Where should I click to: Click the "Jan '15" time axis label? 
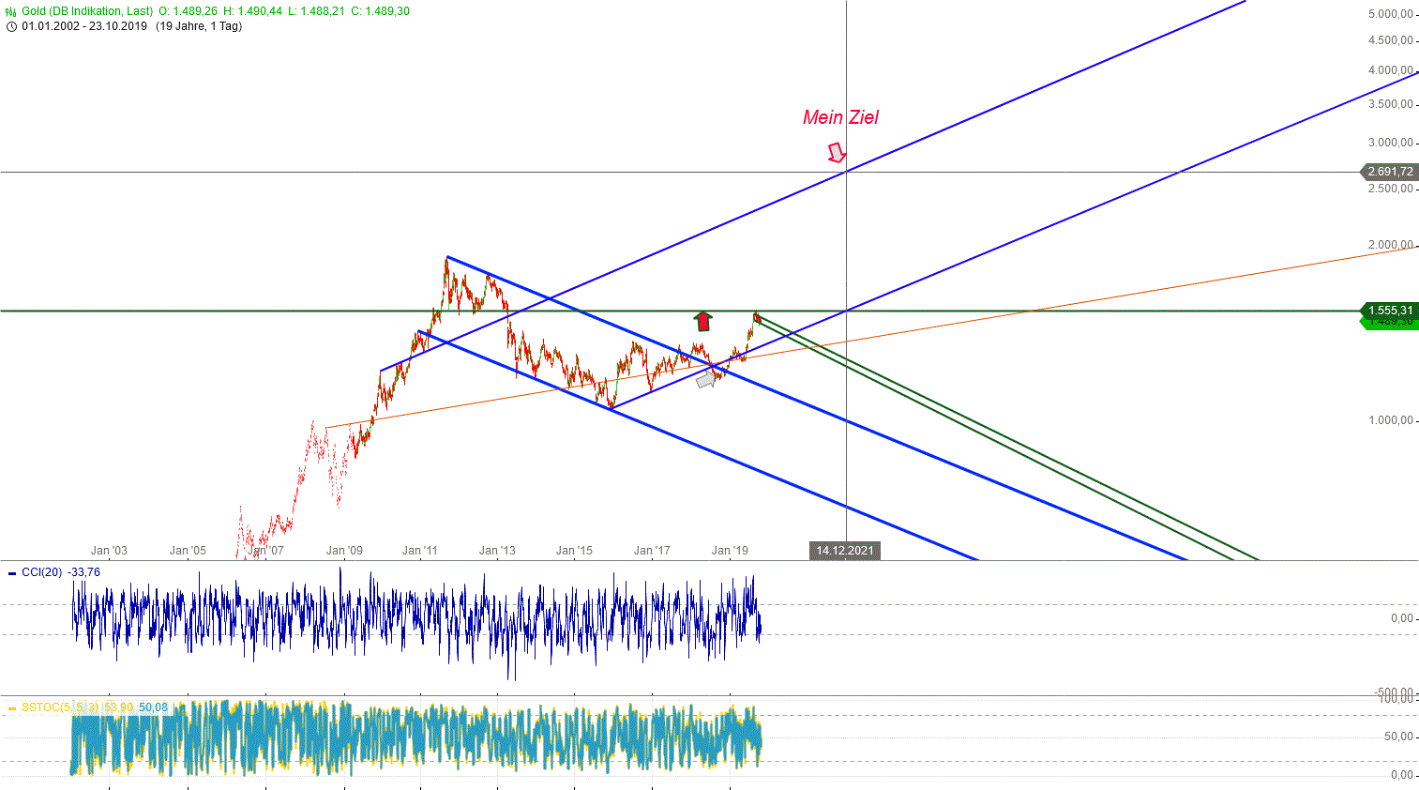574,551
